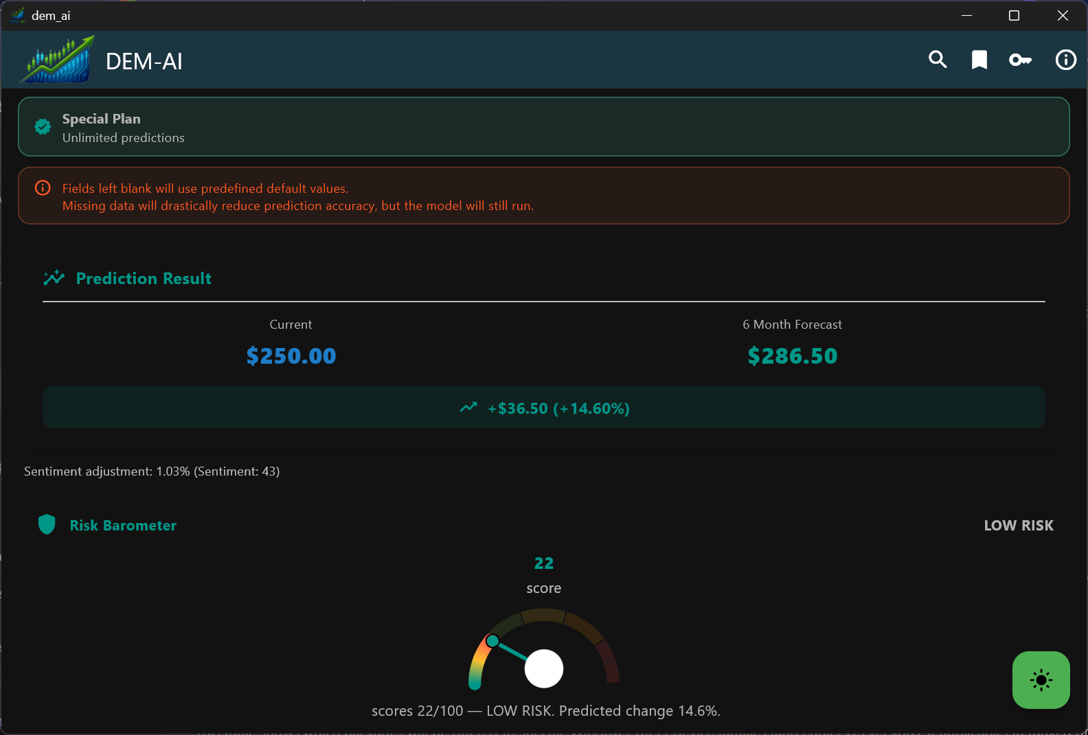
Task: Click the risk score number 22
Action: point(544,563)
